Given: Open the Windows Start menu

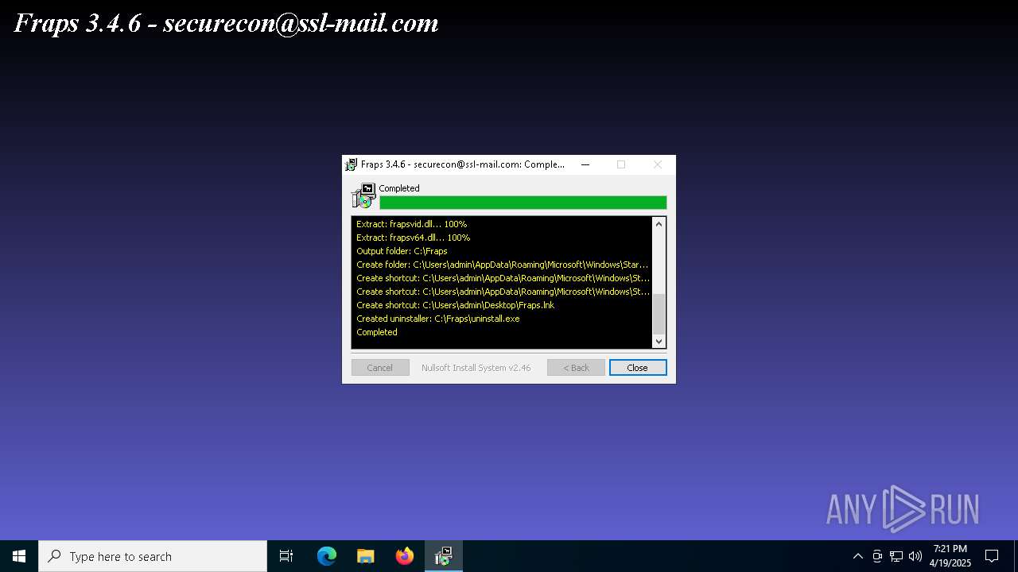Looking at the screenshot, I should pyautogui.click(x=19, y=556).
